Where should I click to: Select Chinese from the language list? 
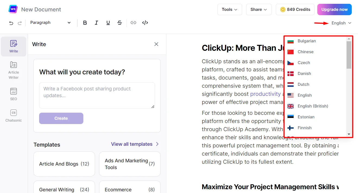(x=315, y=52)
